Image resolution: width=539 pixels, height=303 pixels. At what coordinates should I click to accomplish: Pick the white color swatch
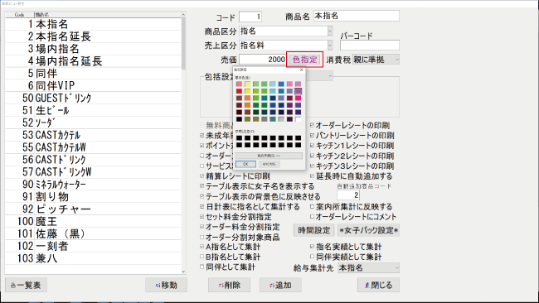pos(298,119)
